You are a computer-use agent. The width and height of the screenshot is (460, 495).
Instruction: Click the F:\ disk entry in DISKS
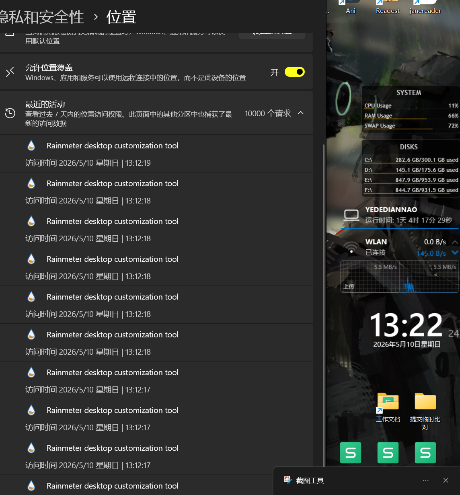pyautogui.click(x=411, y=190)
